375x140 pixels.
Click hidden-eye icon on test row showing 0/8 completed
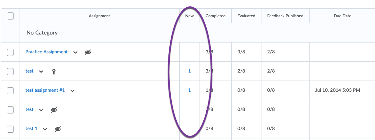(x=54, y=110)
